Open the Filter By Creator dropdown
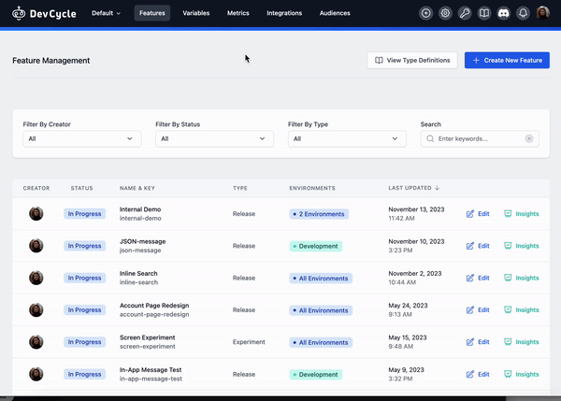 coord(82,138)
